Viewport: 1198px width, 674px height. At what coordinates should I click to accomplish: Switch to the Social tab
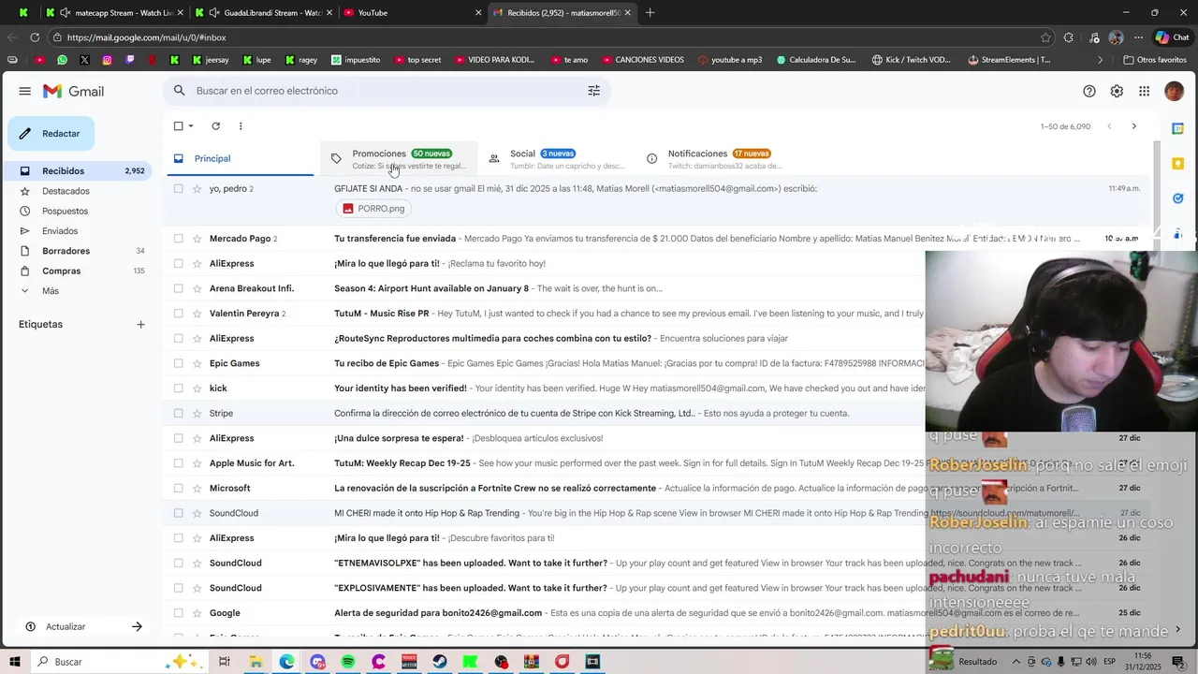pos(556,158)
